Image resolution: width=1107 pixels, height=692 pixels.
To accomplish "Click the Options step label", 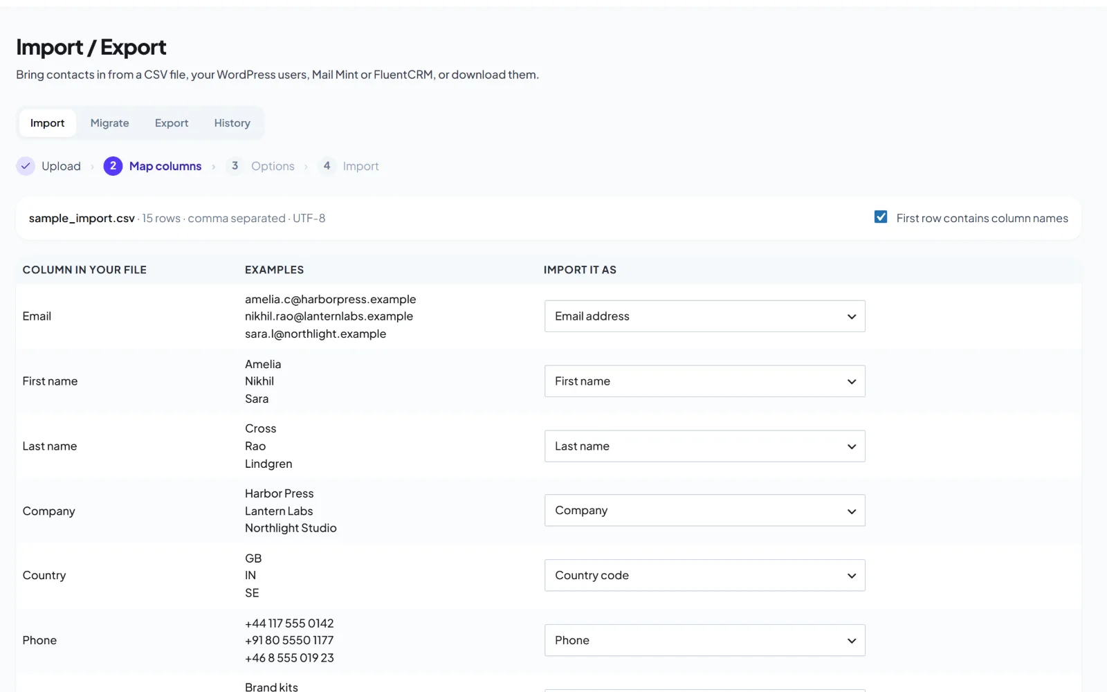I will coord(273,166).
